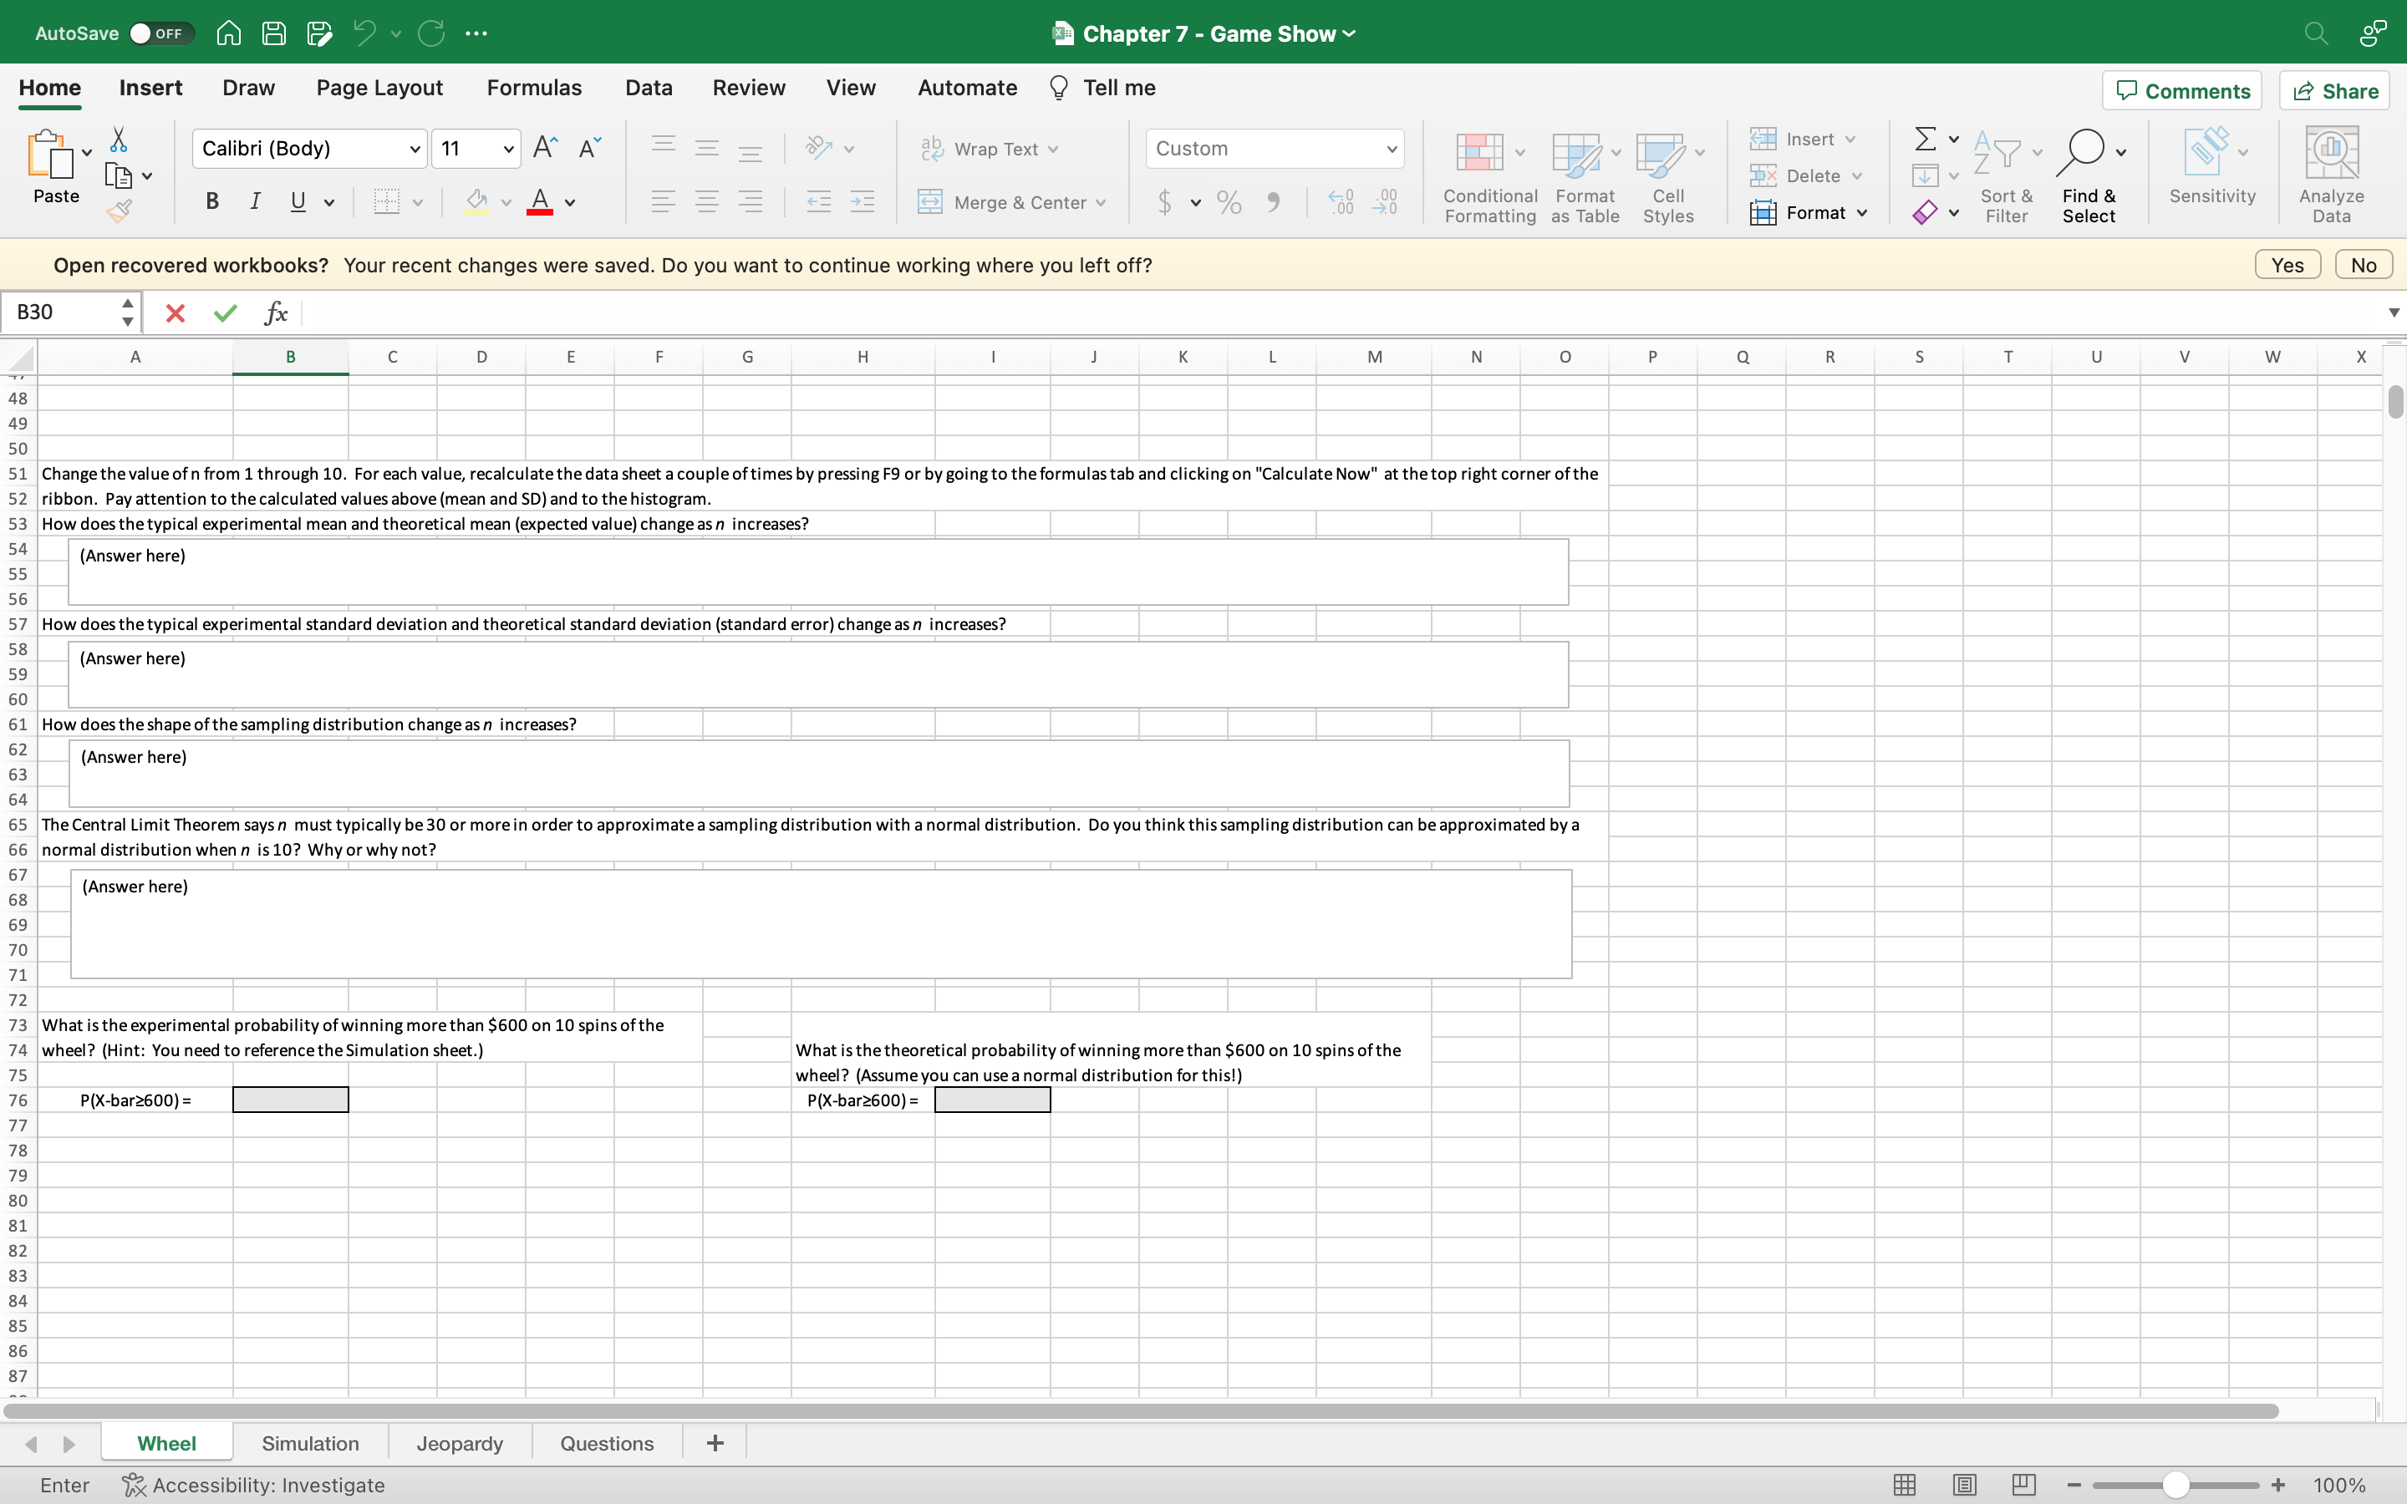Image resolution: width=2407 pixels, height=1504 pixels.
Task: Click the Copy icon
Action: pos(117,176)
